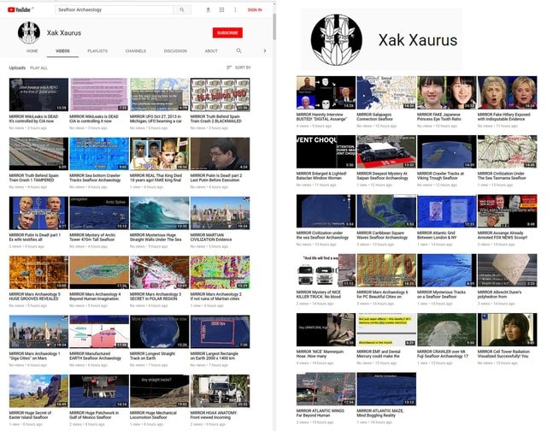Click the Xak Xaurus channel avatar
The width and height of the screenshot is (547, 431).
click(x=29, y=32)
